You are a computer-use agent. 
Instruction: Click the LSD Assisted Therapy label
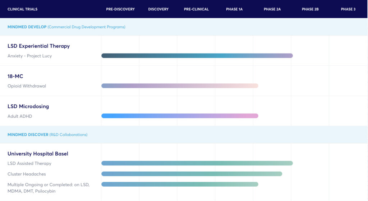29,164
